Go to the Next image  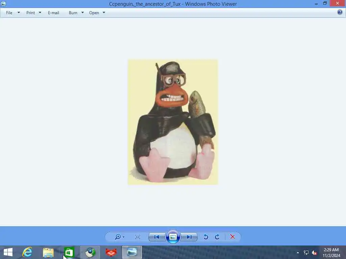(x=189, y=237)
